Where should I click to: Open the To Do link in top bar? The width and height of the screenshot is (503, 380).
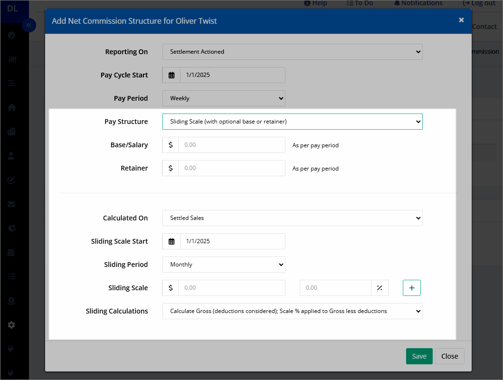[x=360, y=3]
